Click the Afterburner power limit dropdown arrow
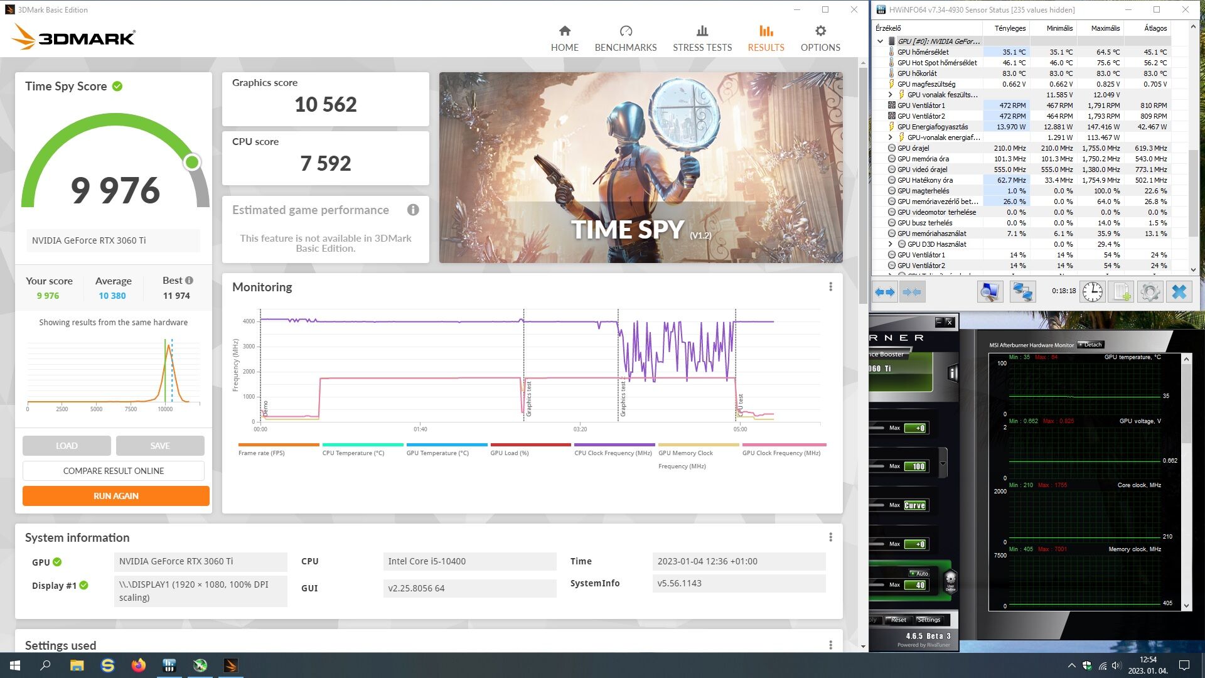This screenshot has width=1205, height=678. 942,465
